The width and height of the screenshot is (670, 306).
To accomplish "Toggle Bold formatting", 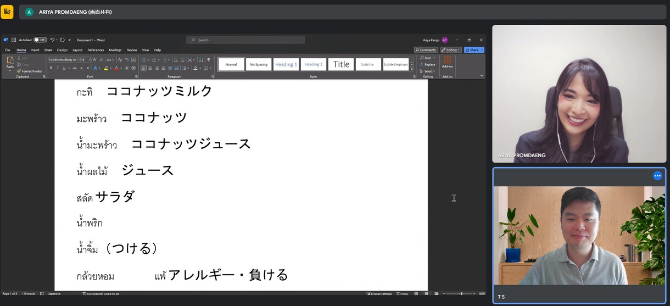I will click(x=51, y=68).
